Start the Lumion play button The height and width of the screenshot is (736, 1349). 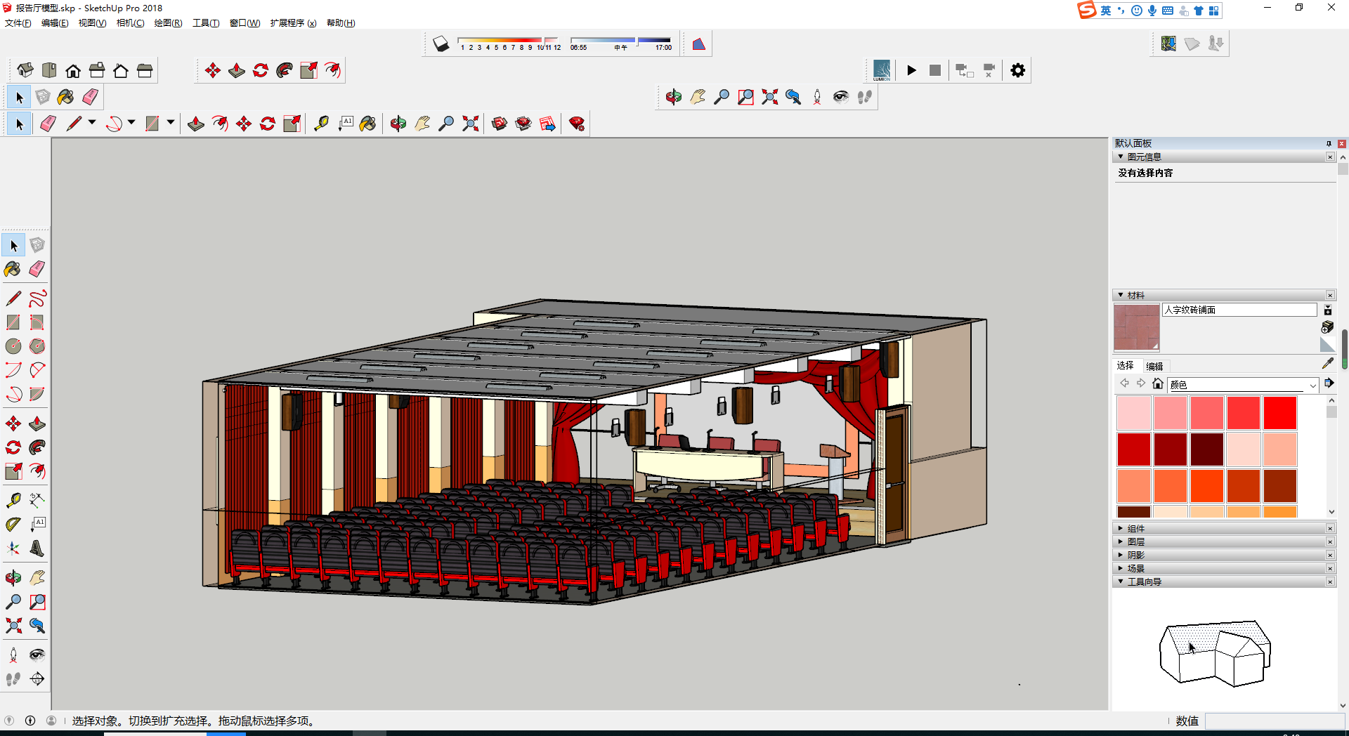(911, 70)
